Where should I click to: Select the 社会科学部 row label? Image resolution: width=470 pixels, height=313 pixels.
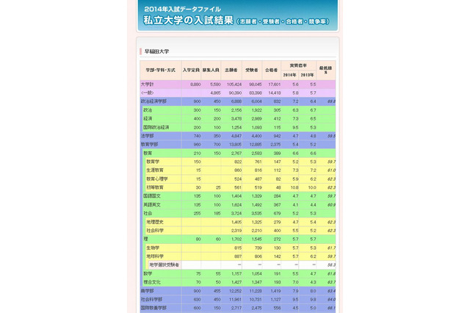pyautogui.click(x=152, y=300)
